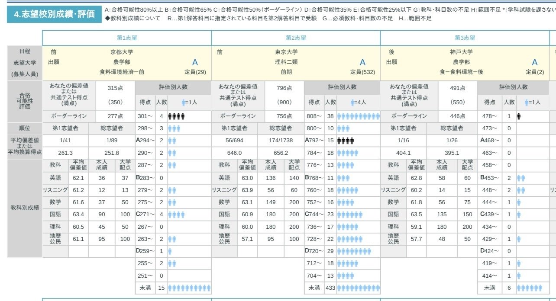
Task: Click the 定員(2) capacity text
Action: 535,72
